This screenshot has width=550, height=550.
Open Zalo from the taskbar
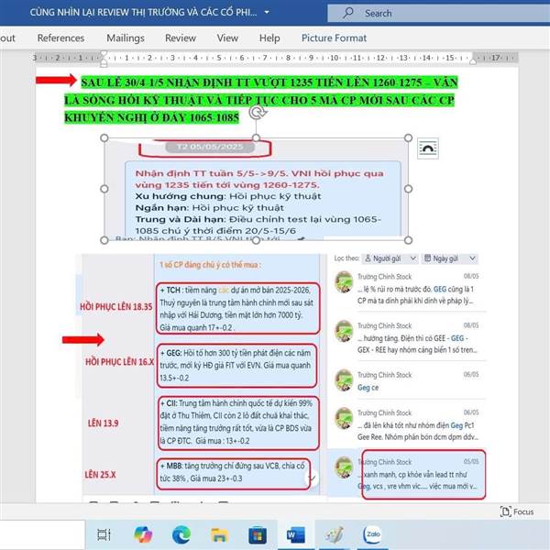click(372, 534)
